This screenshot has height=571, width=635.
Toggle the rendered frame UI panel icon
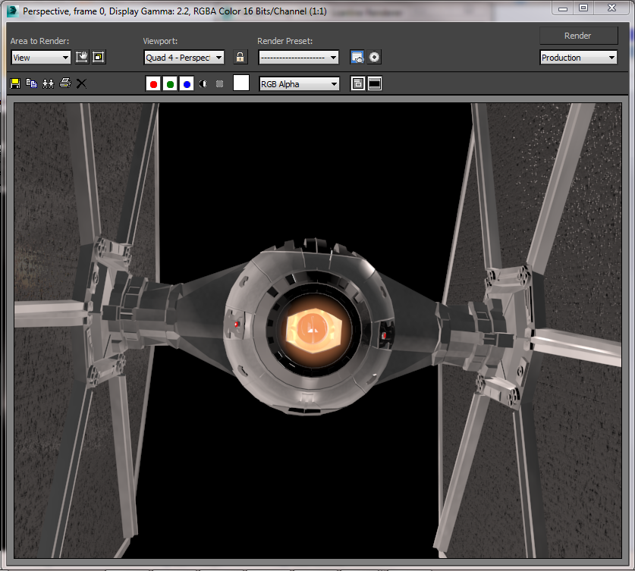(x=375, y=83)
